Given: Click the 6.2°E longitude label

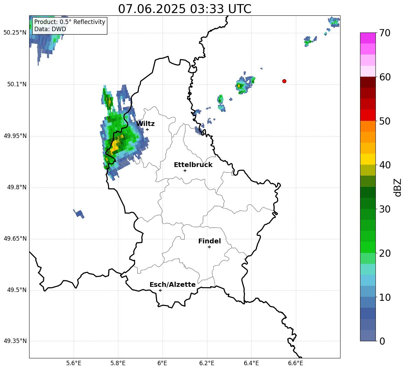Looking at the screenshot, I should [207, 363].
